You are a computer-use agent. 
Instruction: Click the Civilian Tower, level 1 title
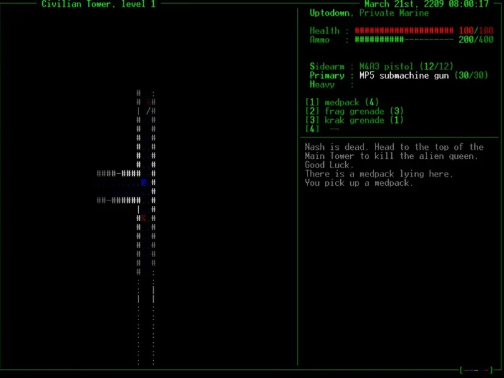click(x=99, y=4)
